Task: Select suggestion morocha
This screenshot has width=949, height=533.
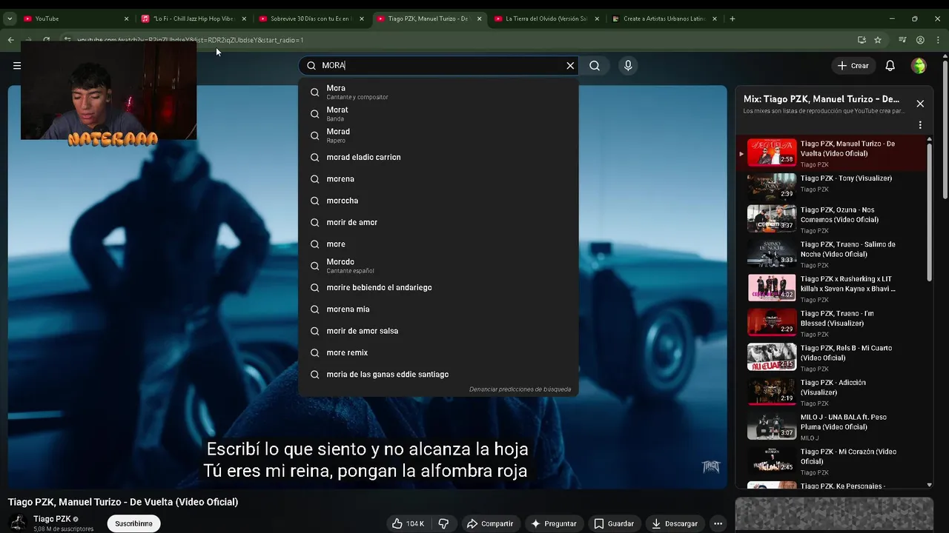Action: click(x=438, y=201)
